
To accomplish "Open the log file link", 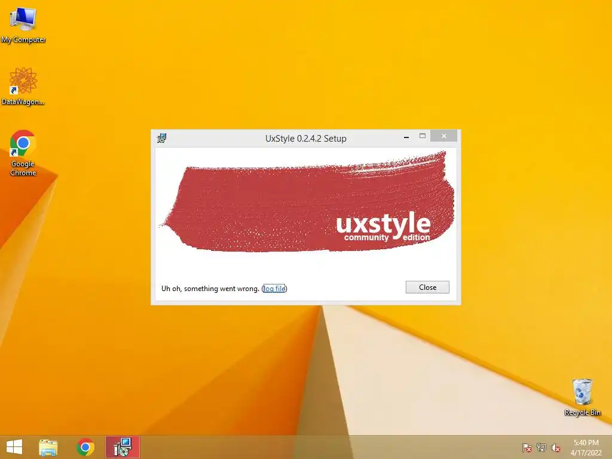I will 274,289.
